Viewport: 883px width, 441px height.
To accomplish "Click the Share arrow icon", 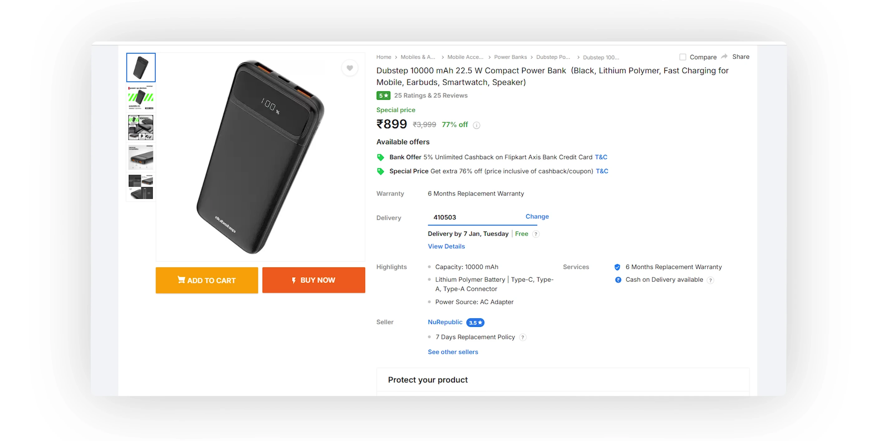I will (x=724, y=56).
